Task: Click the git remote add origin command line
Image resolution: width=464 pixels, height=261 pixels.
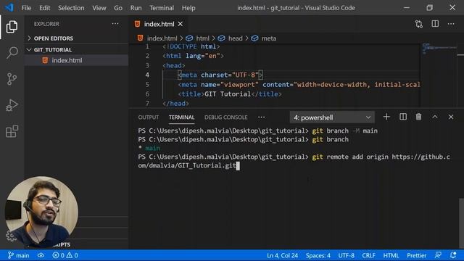Action: [294, 161]
